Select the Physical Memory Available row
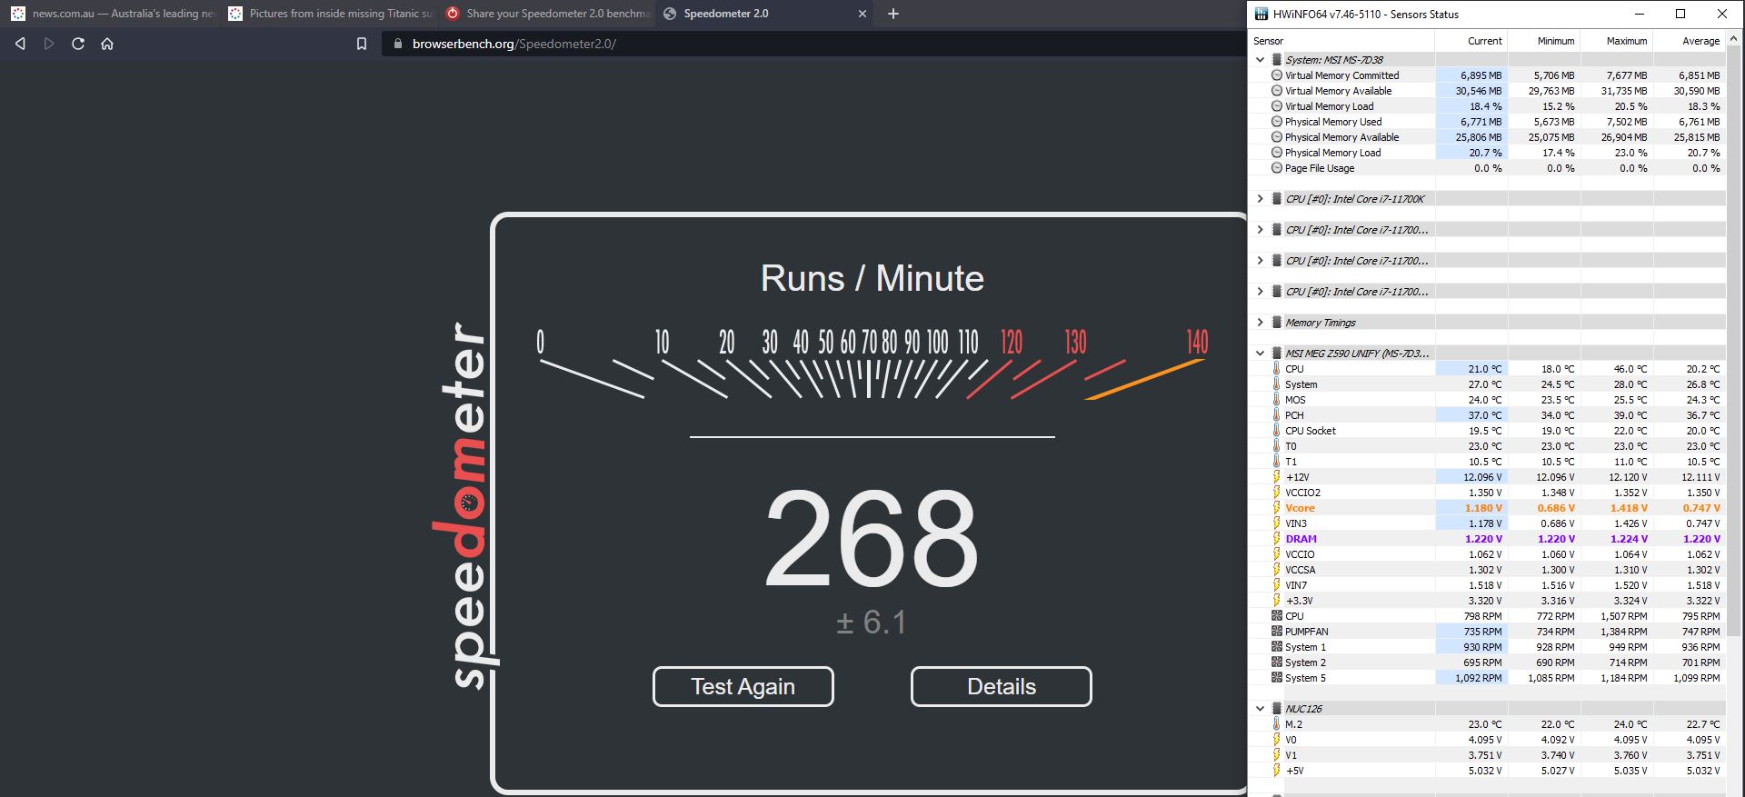 point(1488,137)
